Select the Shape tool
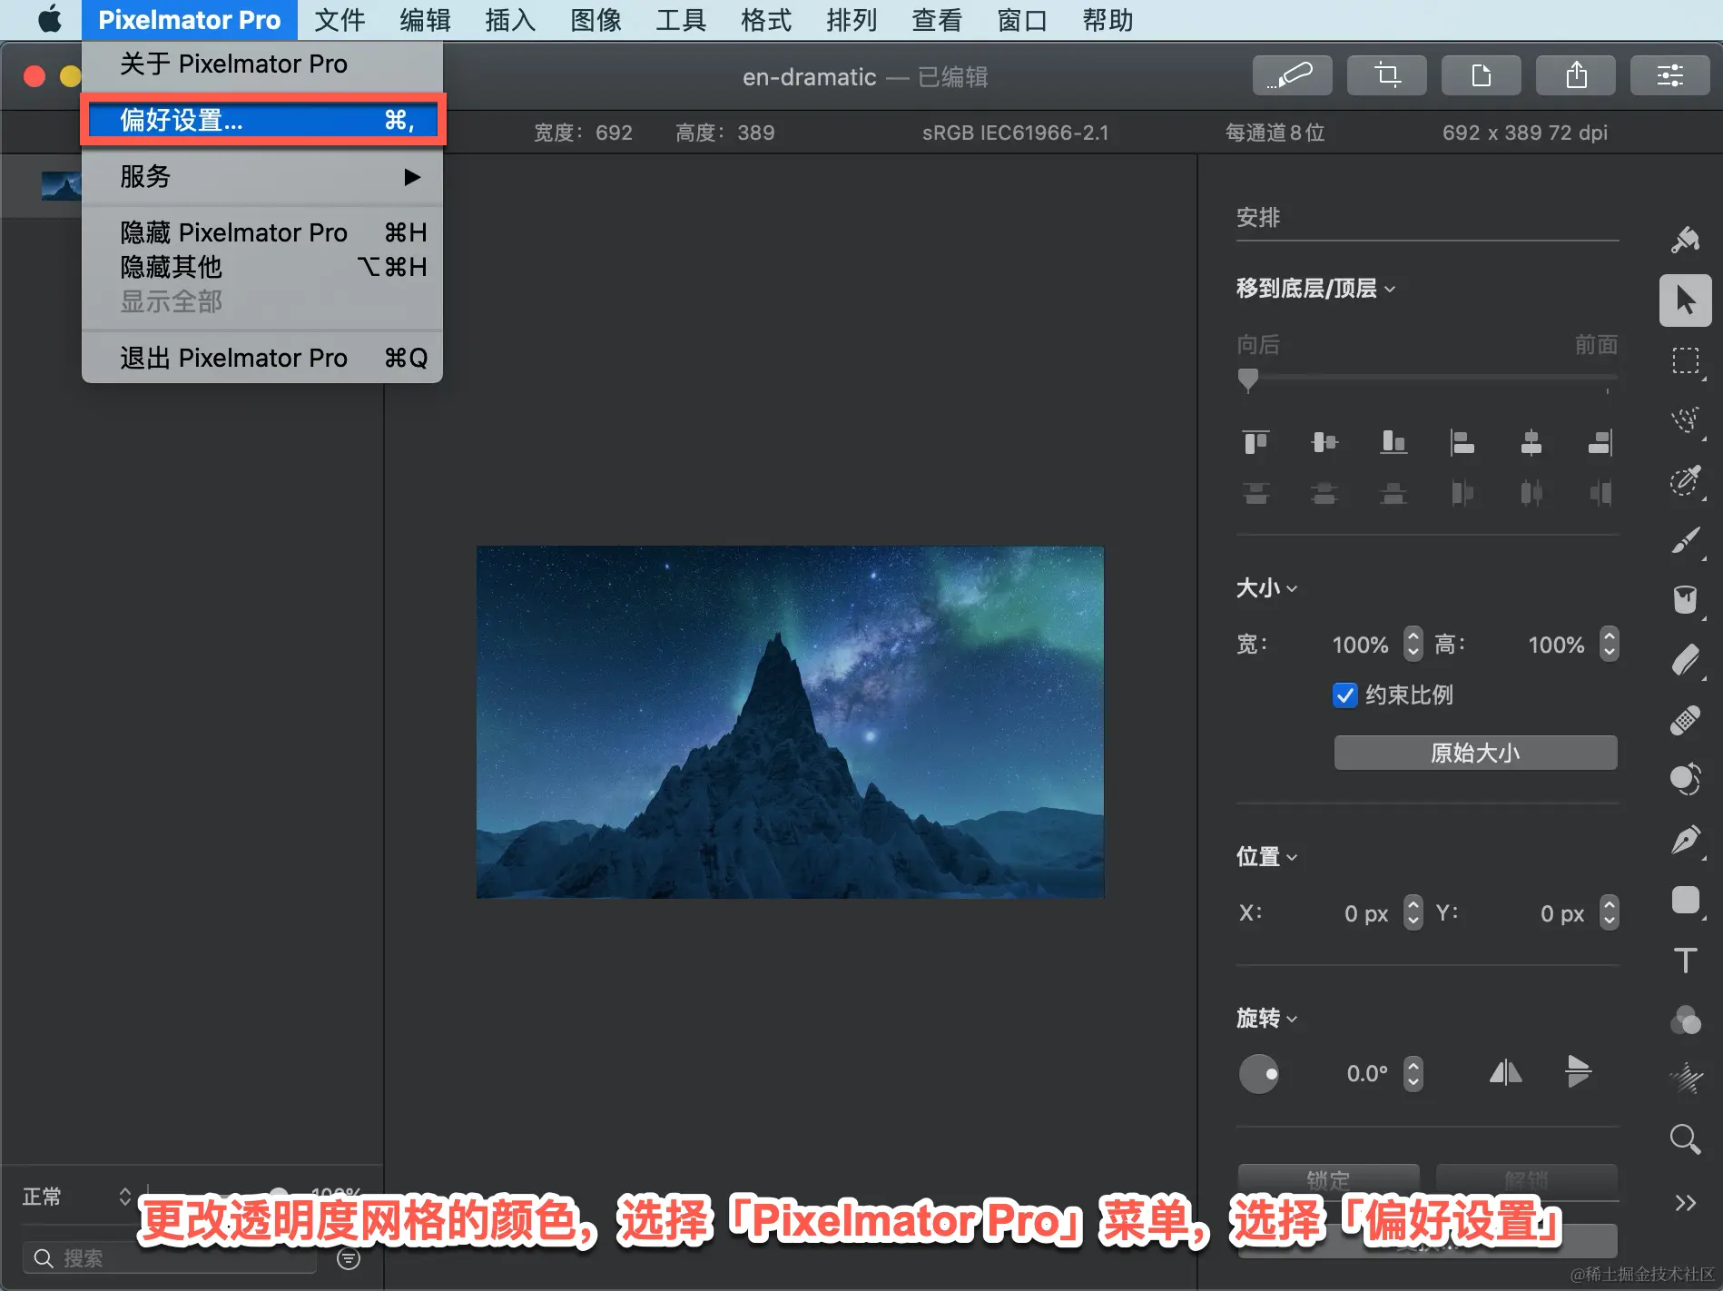This screenshot has width=1723, height=1291. point(1686,900)
